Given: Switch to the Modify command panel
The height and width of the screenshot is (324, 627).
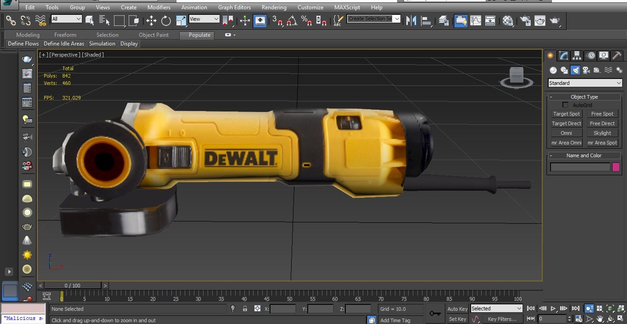Looking at the screenshot, I should tap(564, 56).
